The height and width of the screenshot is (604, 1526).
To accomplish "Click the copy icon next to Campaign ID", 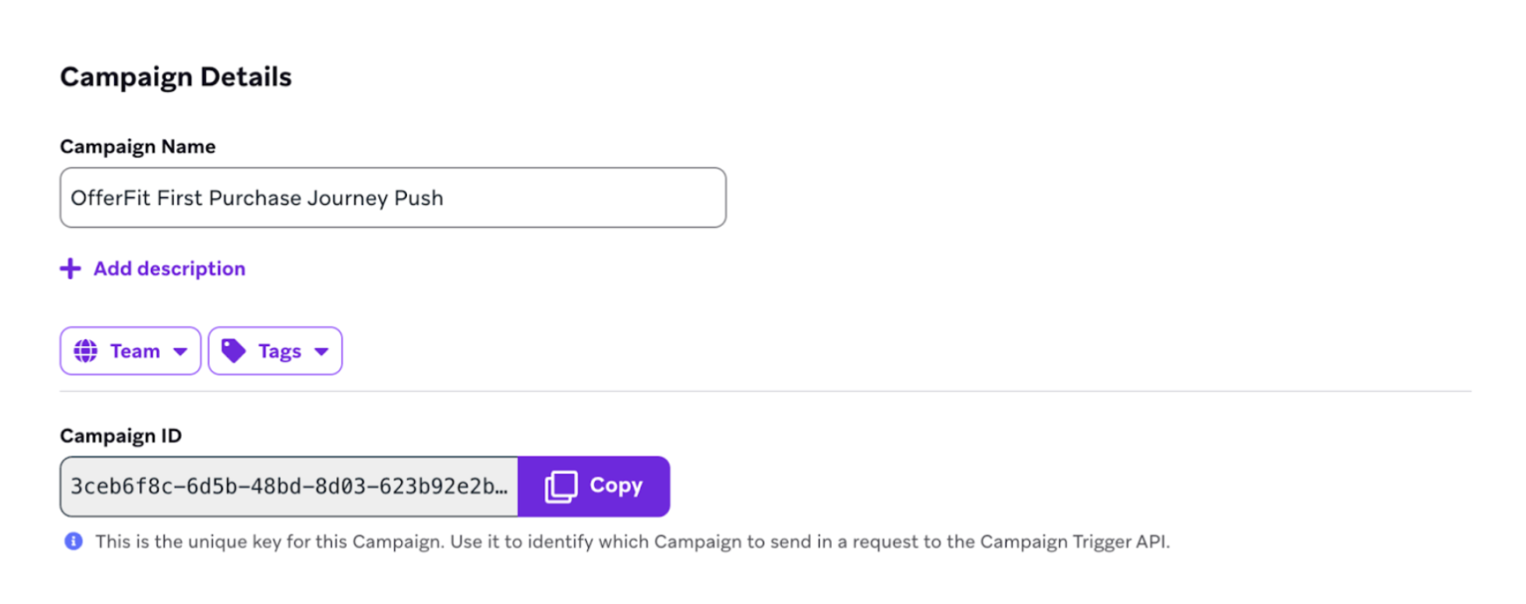I will 561,487.
